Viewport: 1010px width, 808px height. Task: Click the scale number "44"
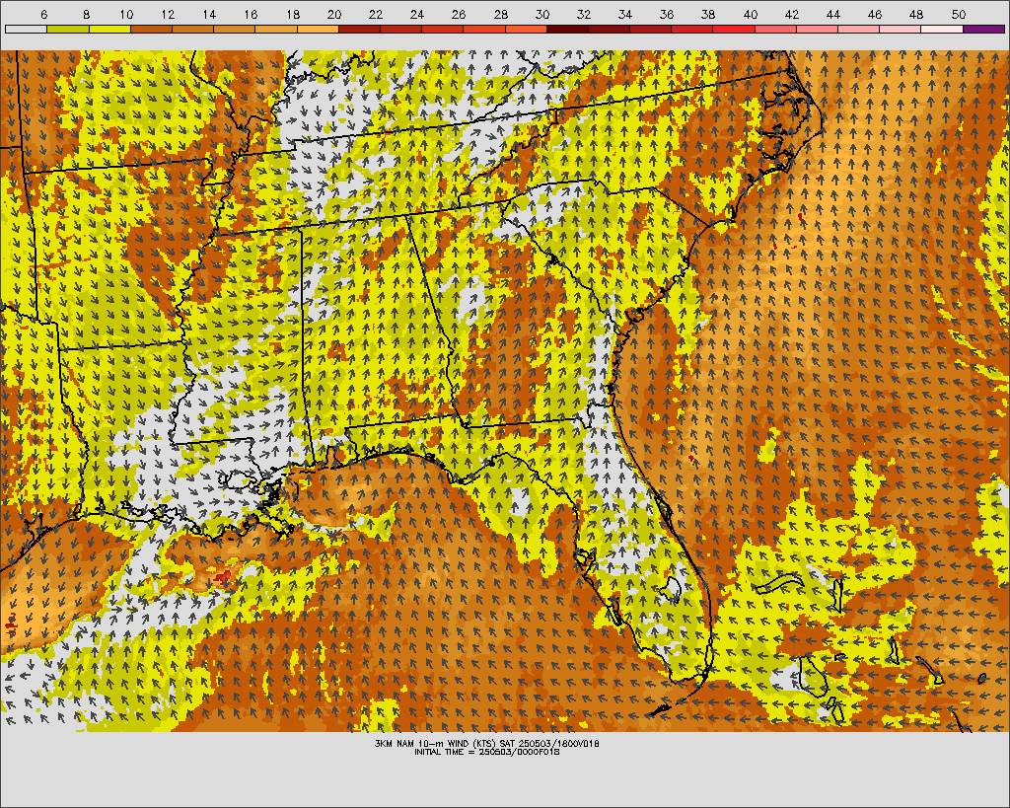click(832, 15)
